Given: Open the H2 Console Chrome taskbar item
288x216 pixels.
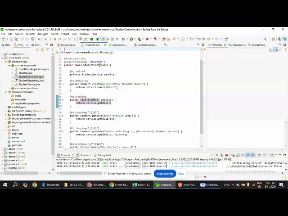Looking at the screenshot, I should 96,185.
